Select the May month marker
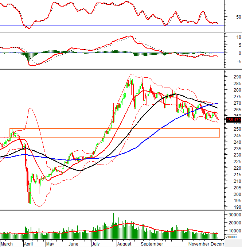242x247 pixels. [x=50, y=244]
